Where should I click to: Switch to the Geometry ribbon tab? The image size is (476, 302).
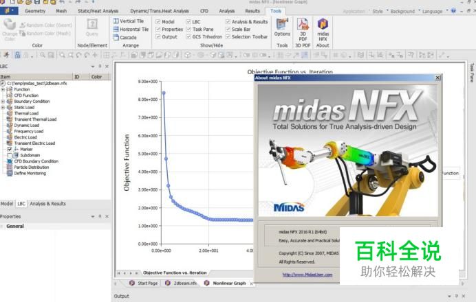(x=35, y=11)
